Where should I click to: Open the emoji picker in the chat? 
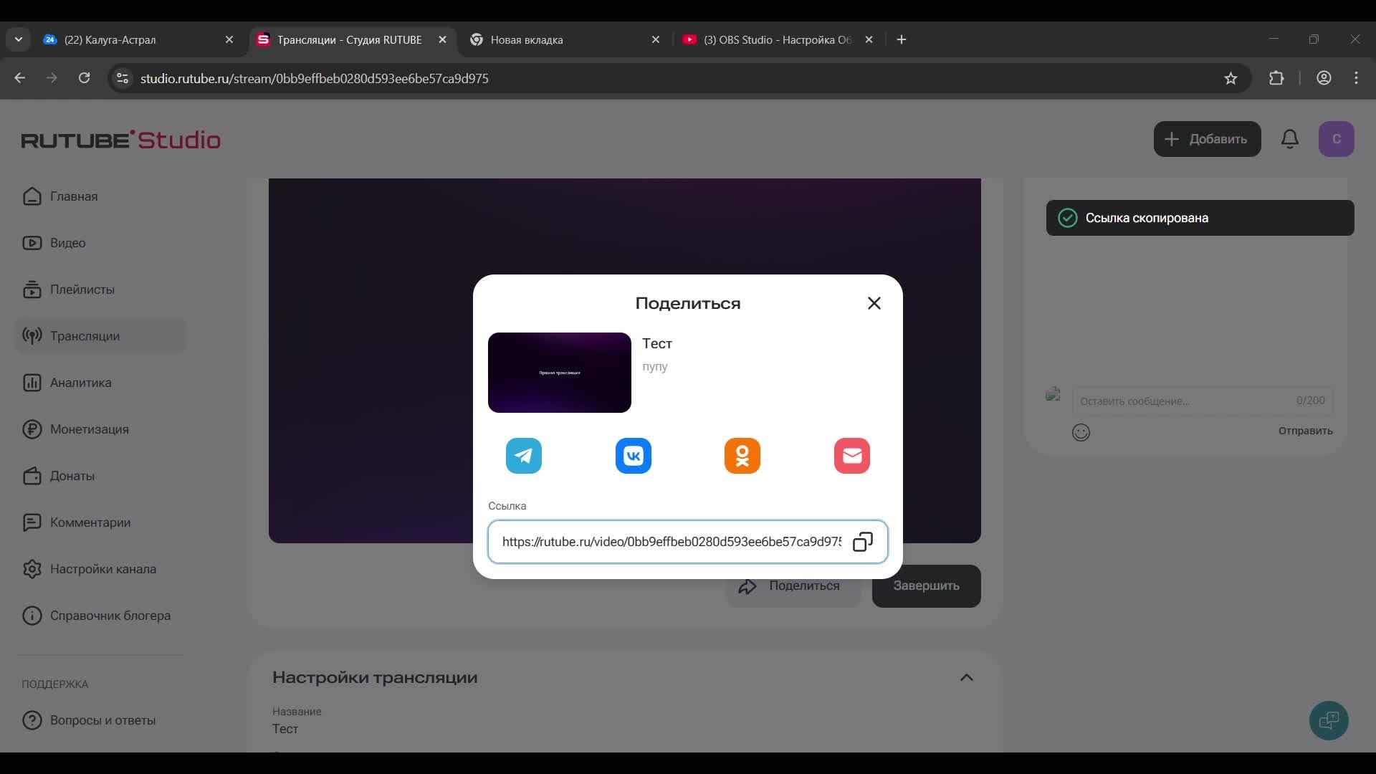coord(1081,432)
